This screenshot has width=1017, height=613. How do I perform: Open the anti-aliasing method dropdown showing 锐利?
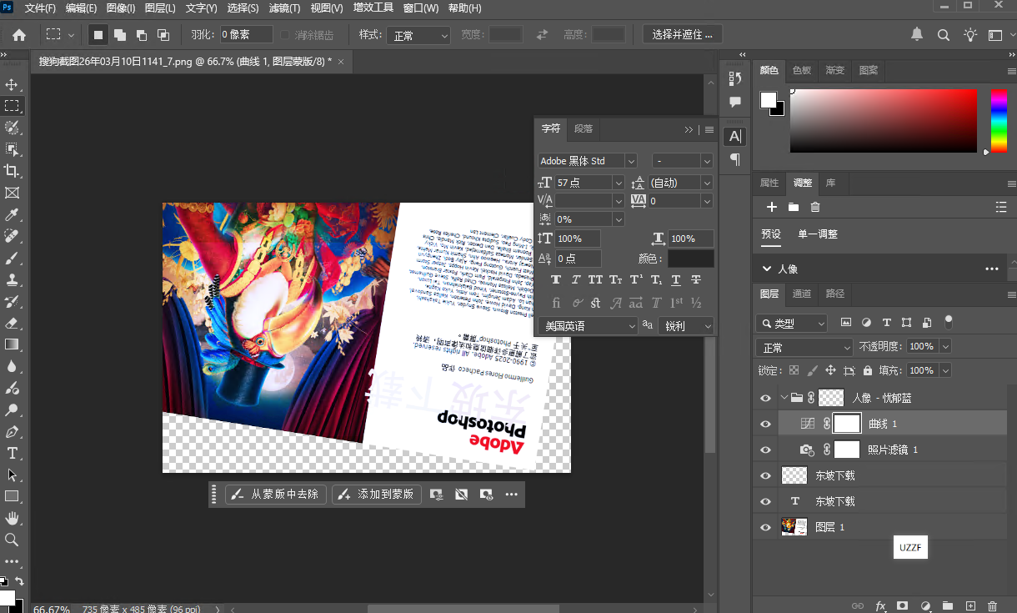click(685, 325)
